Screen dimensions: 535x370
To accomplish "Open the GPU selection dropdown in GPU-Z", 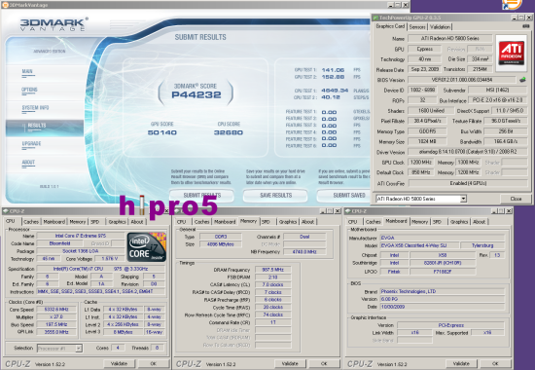I will click(x=463, y=199).
